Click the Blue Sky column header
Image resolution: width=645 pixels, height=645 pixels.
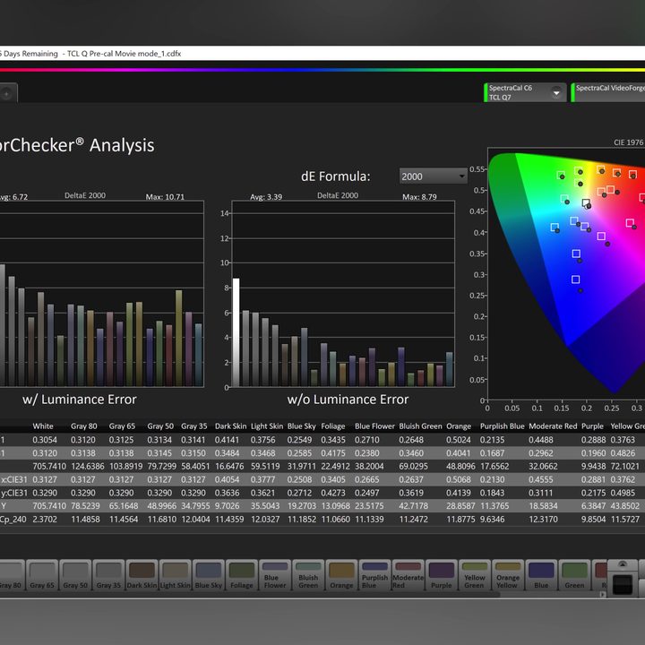point(302,426)
